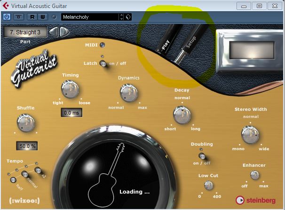The width and height of the screenshot is (285, 210).
Task: Set Tempo to normal
Action: [x=25, y=174]
